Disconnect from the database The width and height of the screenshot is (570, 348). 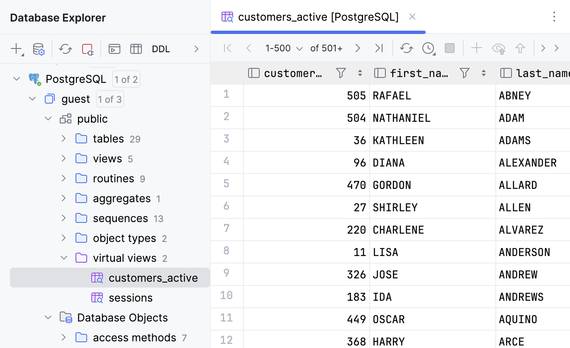(x=87, y=49)
